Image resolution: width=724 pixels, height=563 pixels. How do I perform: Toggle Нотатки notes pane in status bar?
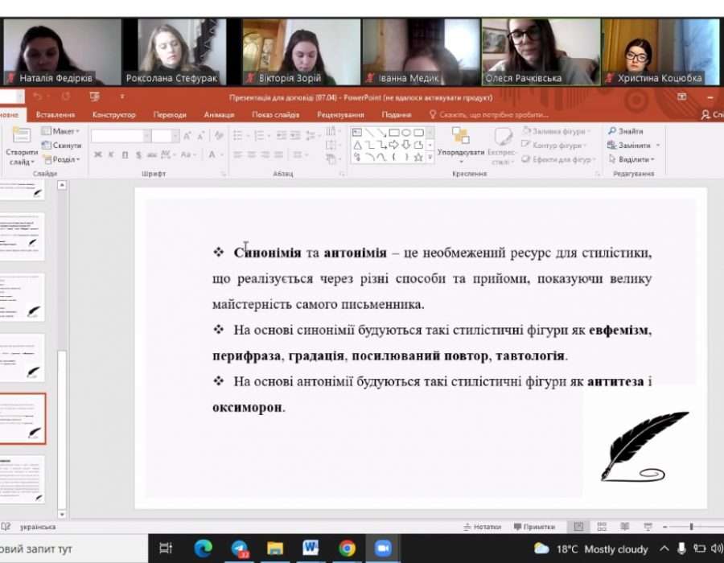482,527
